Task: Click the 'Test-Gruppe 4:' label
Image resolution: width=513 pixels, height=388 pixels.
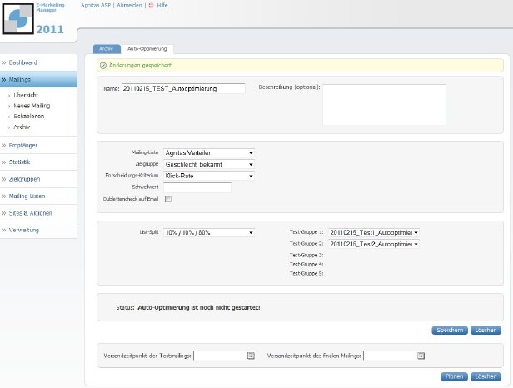Action: click(306, 264)
